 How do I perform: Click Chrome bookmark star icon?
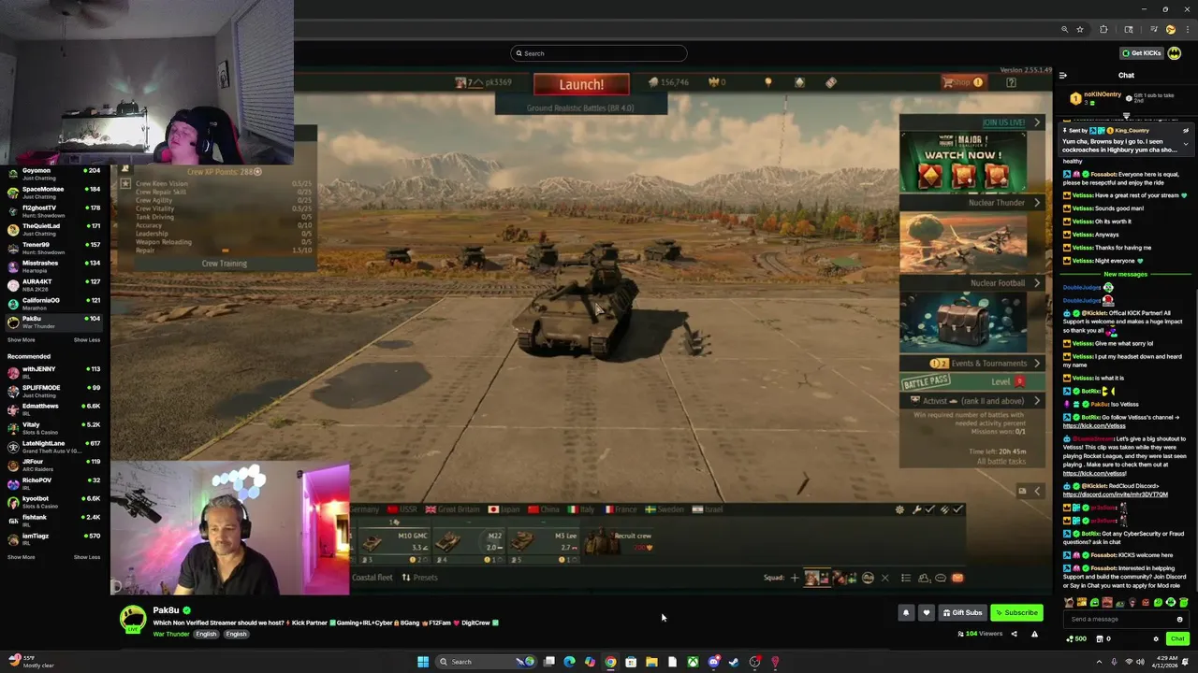point(1080,30)
